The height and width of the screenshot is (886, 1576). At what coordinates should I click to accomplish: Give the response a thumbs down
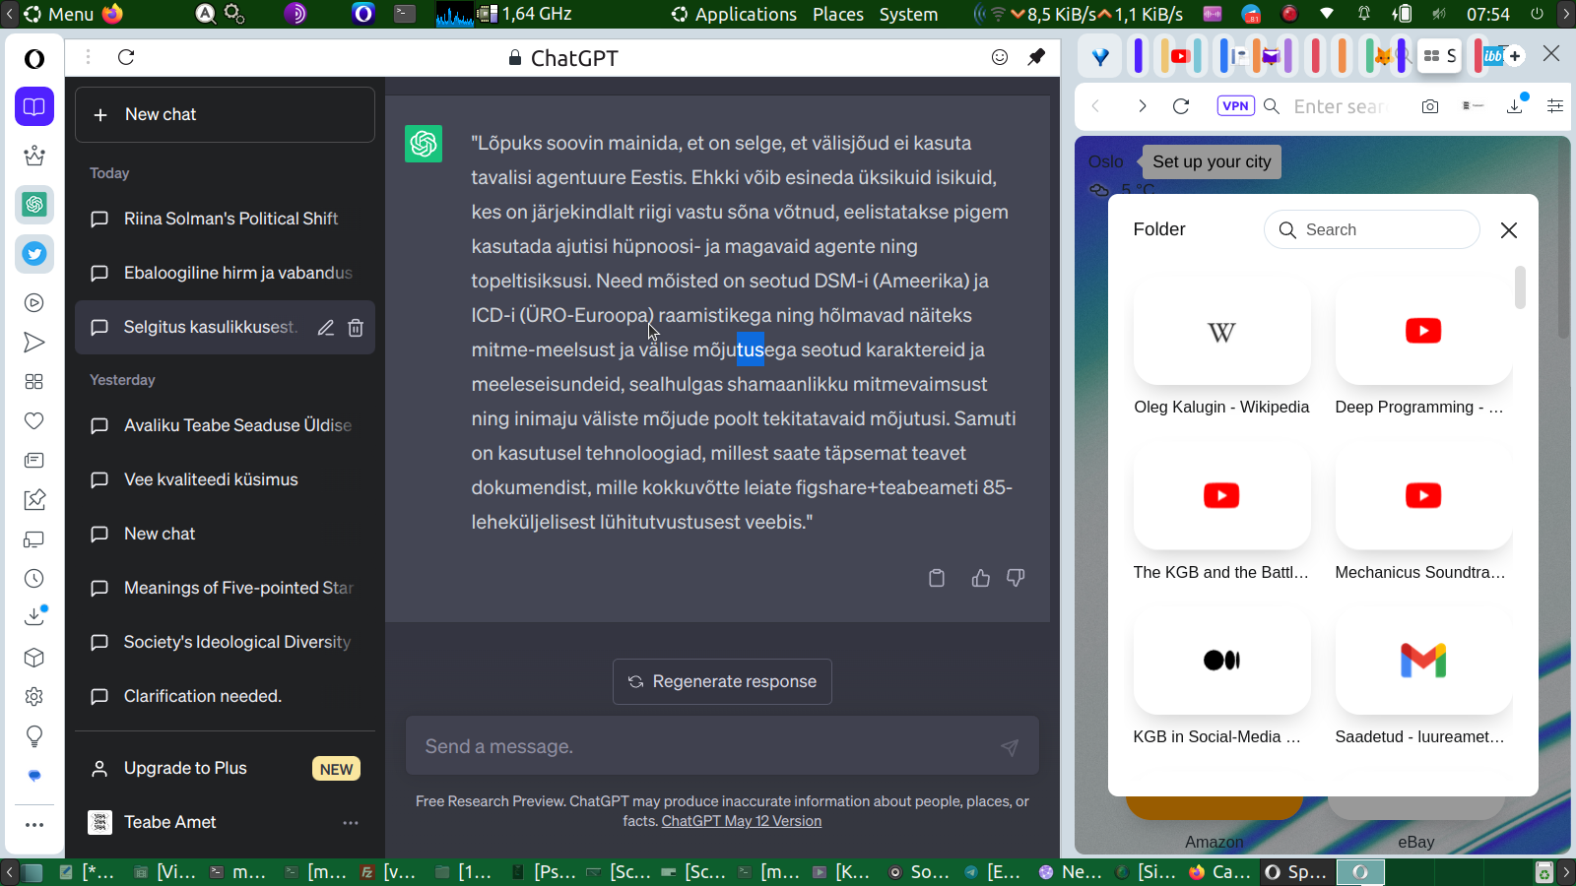tap(1016, 578)
